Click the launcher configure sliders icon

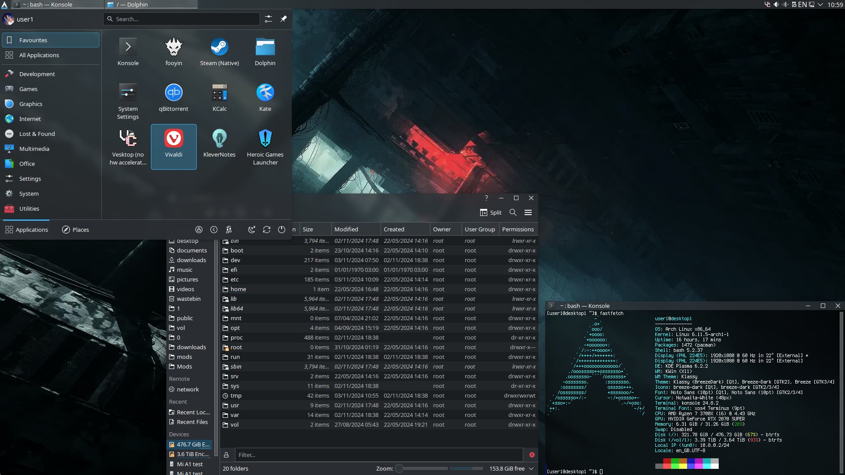coord(268,19)
